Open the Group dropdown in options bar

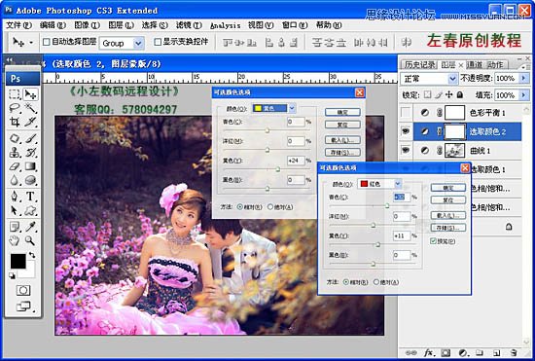138,44
